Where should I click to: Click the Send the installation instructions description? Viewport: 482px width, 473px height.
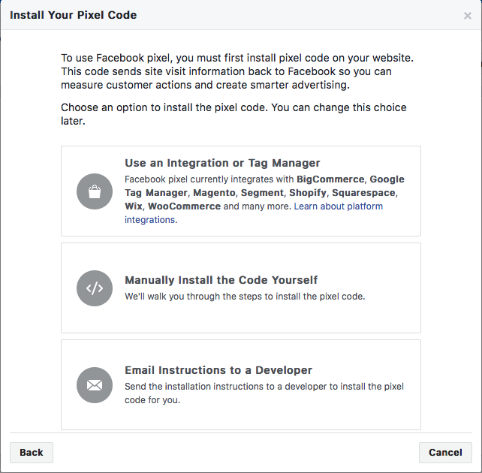tap(264, 393)
